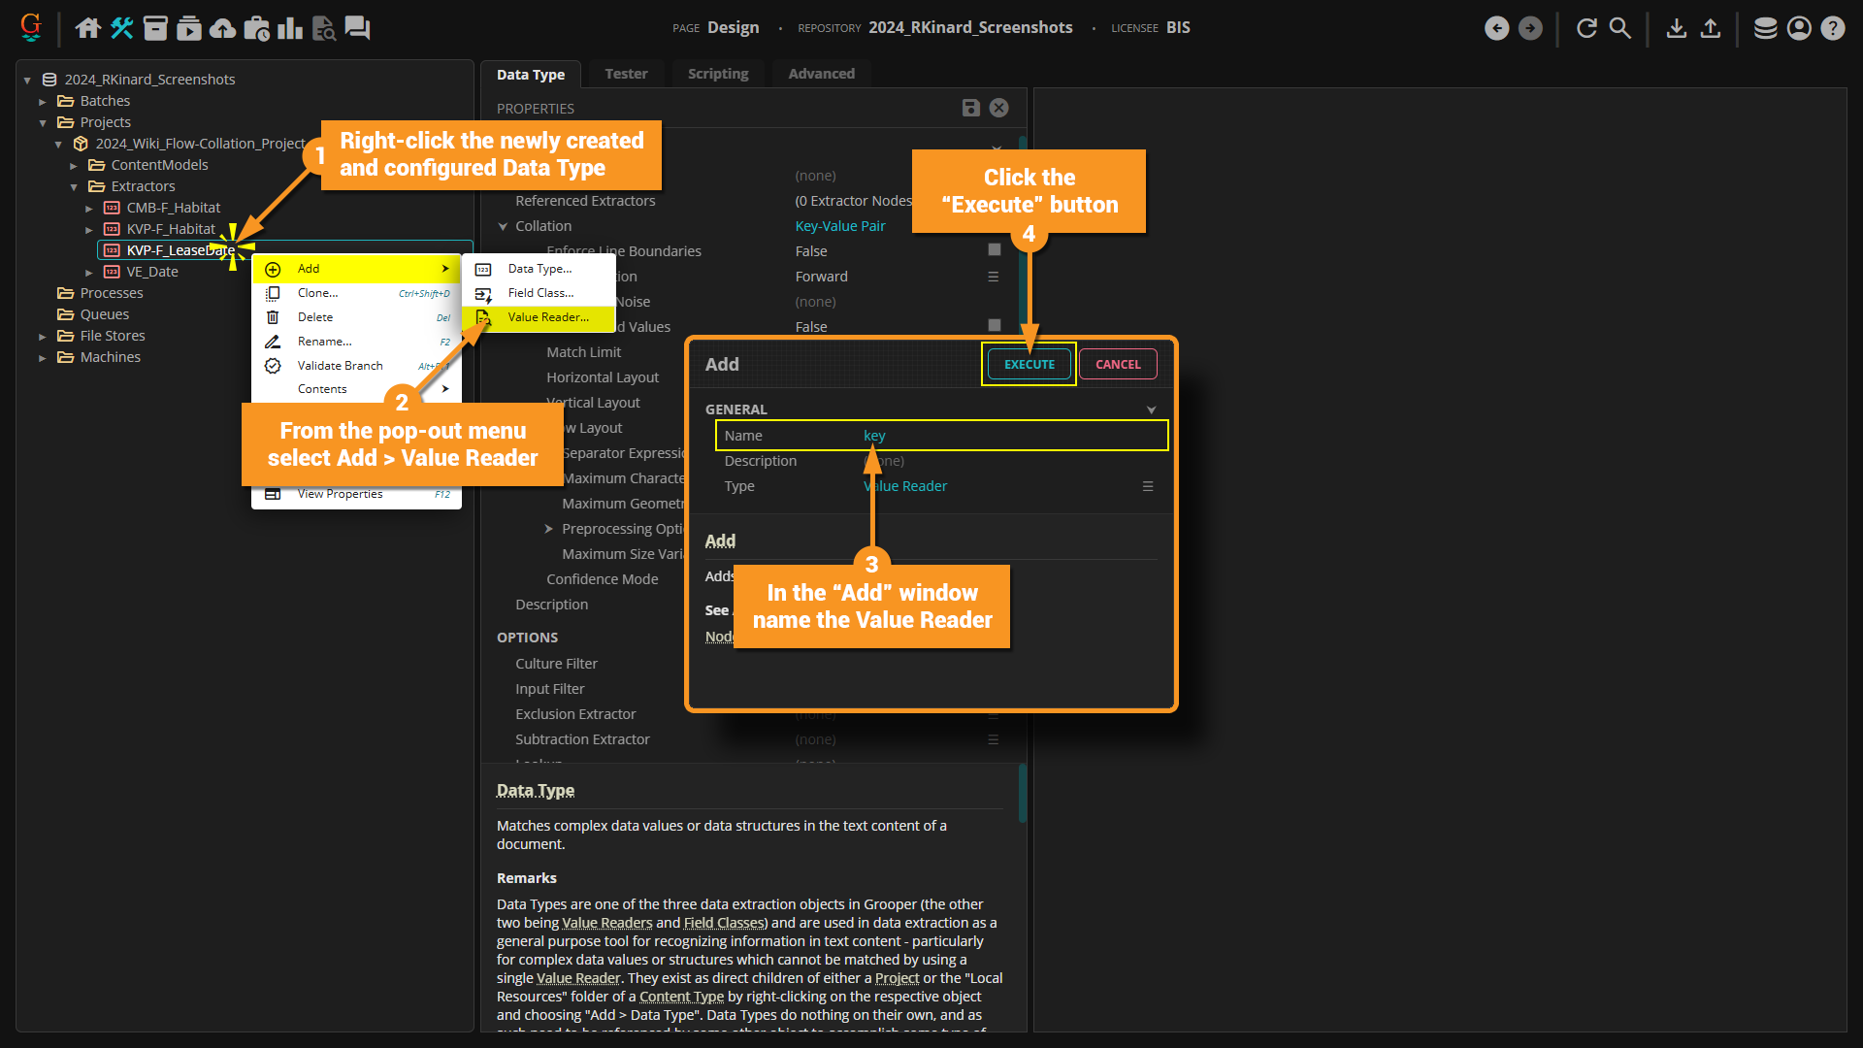The image size is (1863, 1048).
Task: Toggle Enforce Line Boundaries checkbox
Action: 994,250
